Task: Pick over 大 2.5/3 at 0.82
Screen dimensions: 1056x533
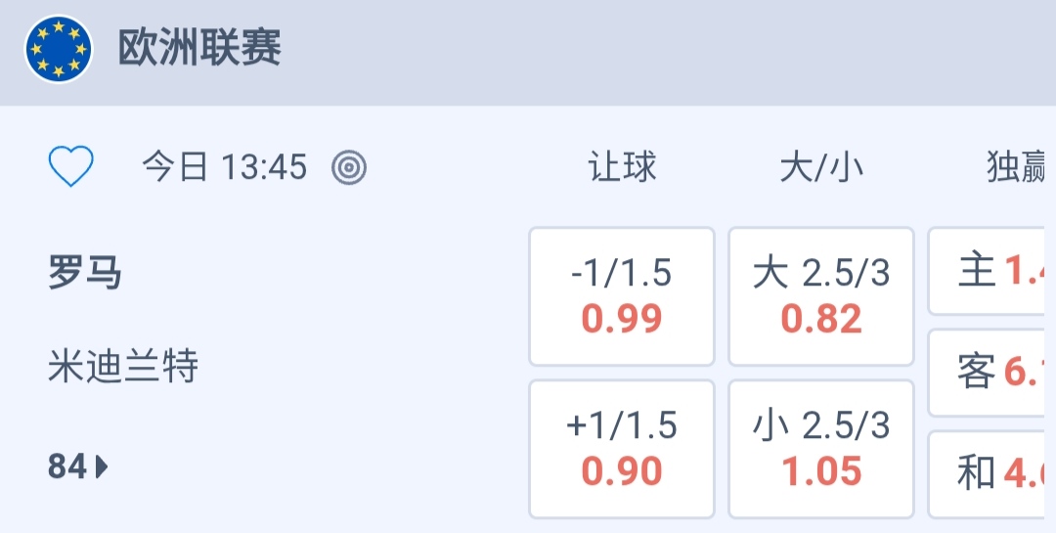Action: [x=821, y=296]
